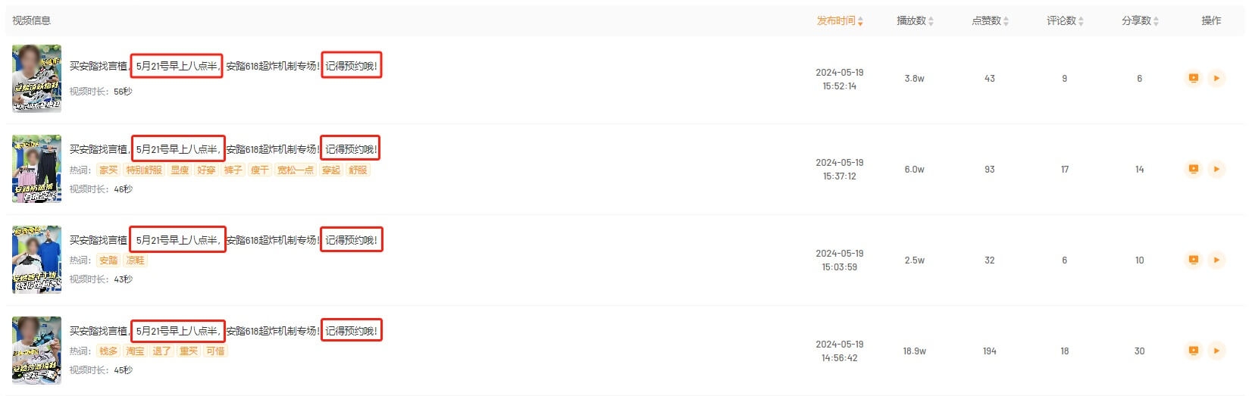
Task: Sort by 发布时间 column
Action: click(x=840, y=20)
